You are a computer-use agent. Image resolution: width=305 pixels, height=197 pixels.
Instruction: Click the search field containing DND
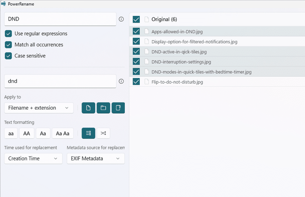click(x=60, y=19)
